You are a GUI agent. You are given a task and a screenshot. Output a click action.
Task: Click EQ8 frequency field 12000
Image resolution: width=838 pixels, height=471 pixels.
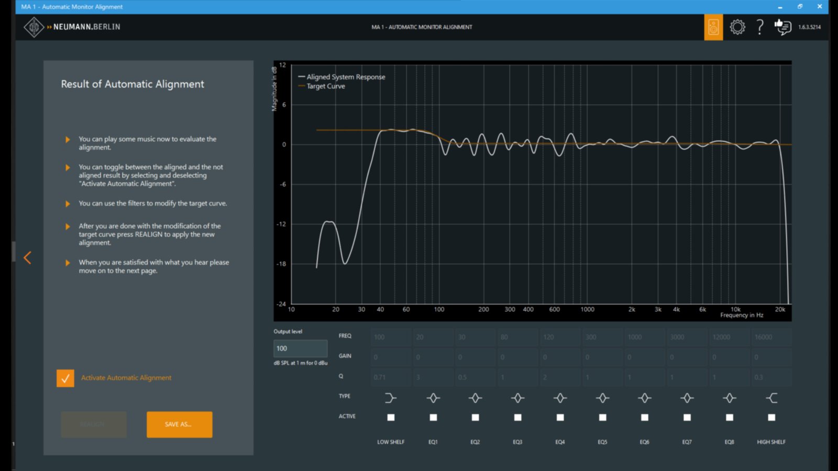click(x=730, y=337)
